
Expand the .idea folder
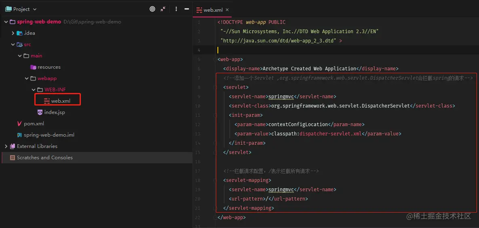pos(13,33)
